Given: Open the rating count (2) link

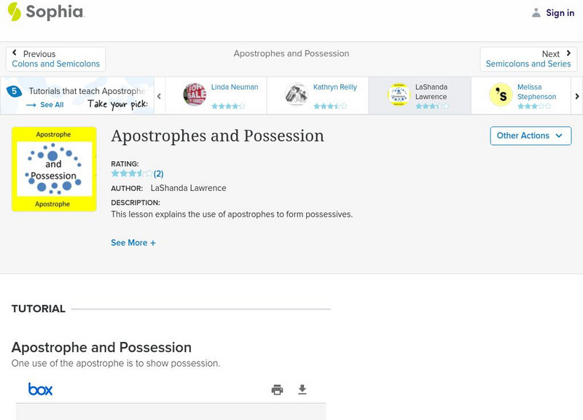Looking at the screenshot, I should 159,174.
